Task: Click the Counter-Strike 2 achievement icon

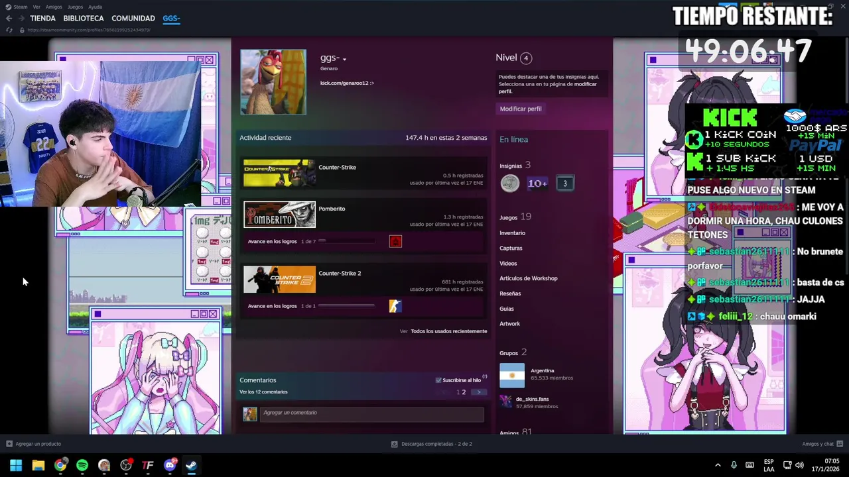Action: click(395, 306)
